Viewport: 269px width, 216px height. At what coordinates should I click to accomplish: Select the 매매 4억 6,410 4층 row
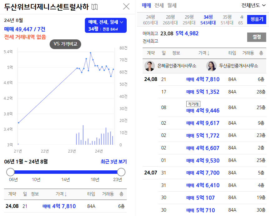212,185
